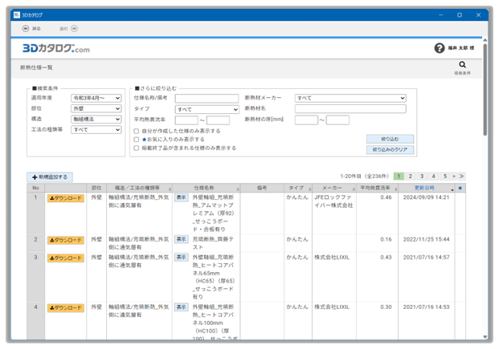Click the 3Dカタログ.com logo
Screen dimensions: 499x349
[55, 49]
